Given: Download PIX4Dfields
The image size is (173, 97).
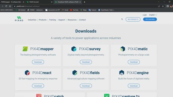Looking at the screenshot, I should [x=86, y=86].
